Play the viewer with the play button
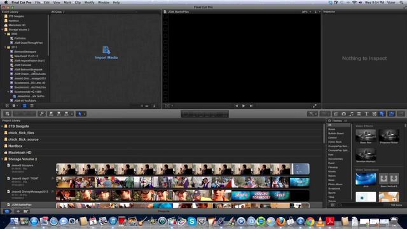 click(244, 106)
